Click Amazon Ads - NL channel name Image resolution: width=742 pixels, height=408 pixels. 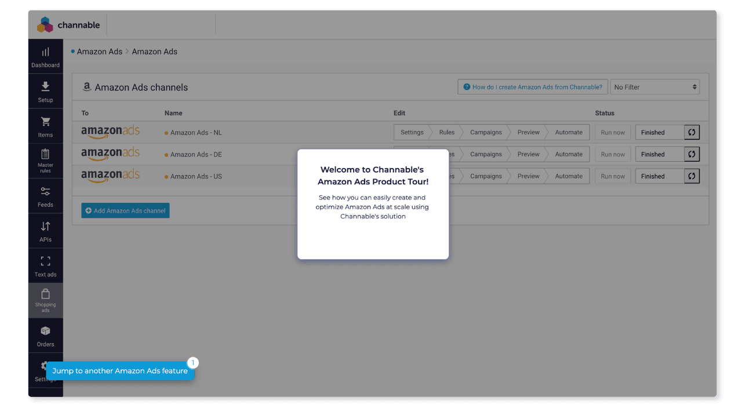(196, 133)
